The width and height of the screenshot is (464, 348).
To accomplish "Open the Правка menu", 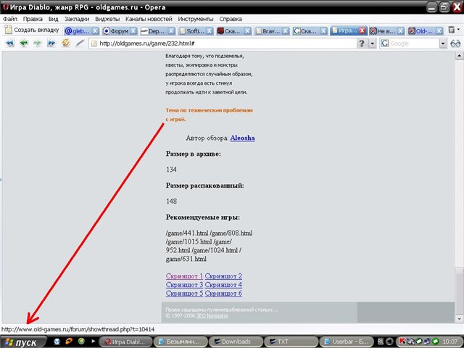I will [33, 19].
